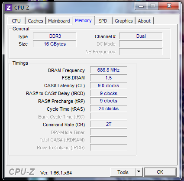Click the empty DRAM Idle Timer field
Screen dimensions: 184x181
pos(109,132)
